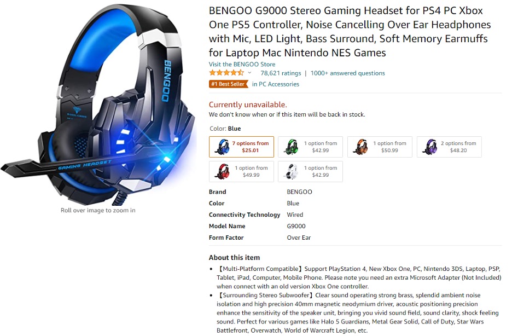
Task: Choose the red '1 option from $49.99' tile
Action: (x=241, y=171)
